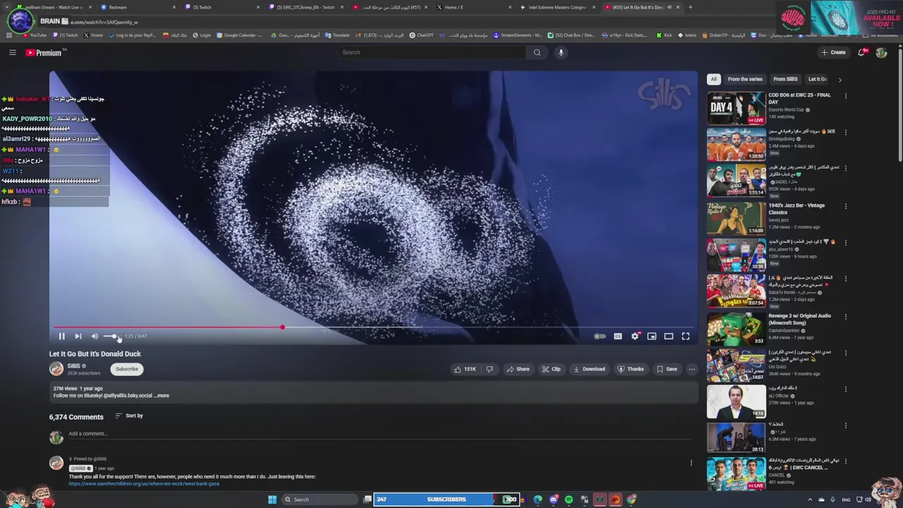The image size is (903, 508).
Task: Switch to theater mode
Action: click(x=669, y=337)
